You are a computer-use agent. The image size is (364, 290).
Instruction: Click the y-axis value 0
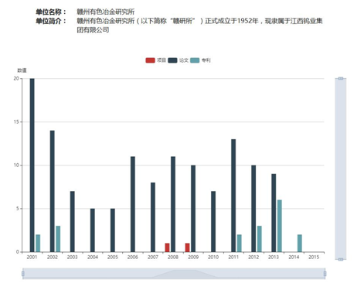18,252
